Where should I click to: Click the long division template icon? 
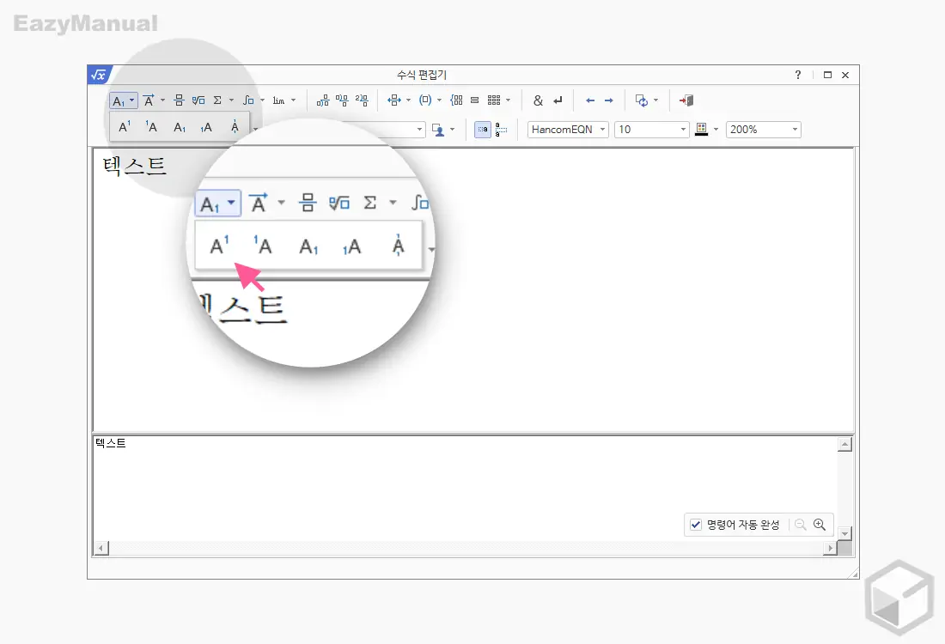point(323,100)
